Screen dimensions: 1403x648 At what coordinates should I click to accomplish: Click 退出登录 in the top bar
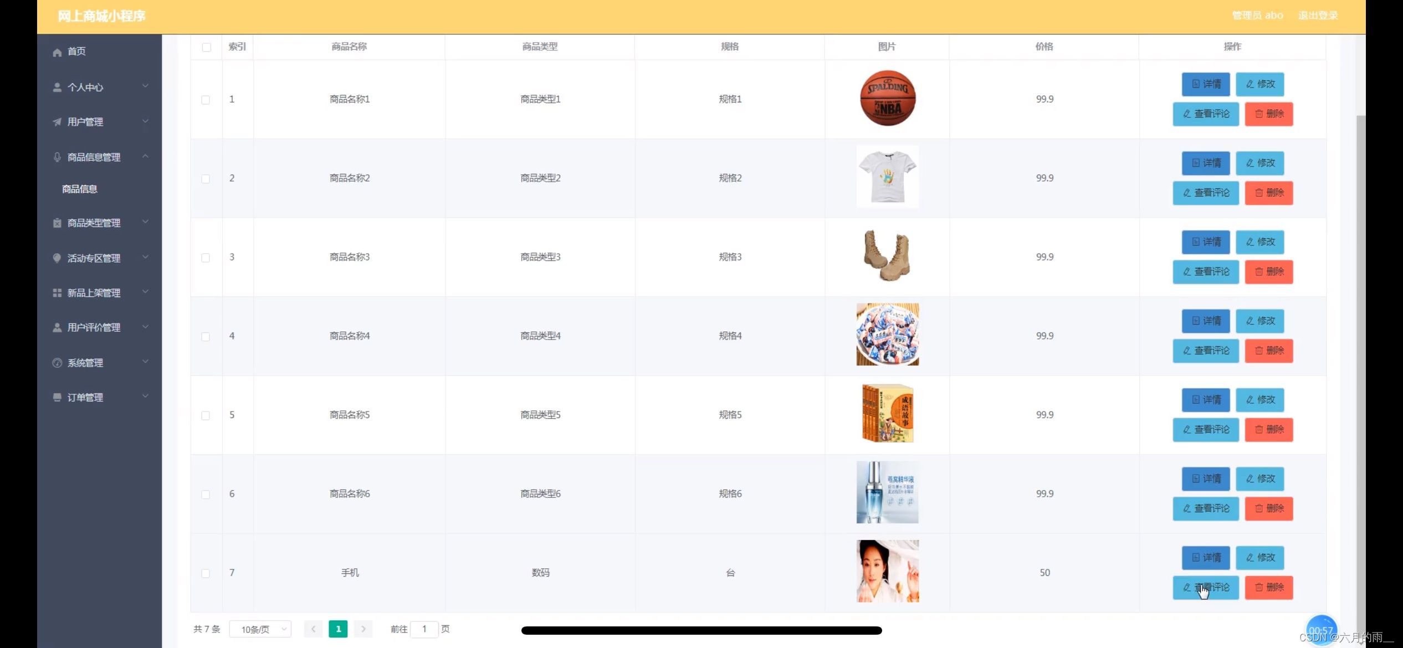(1317, 16)
